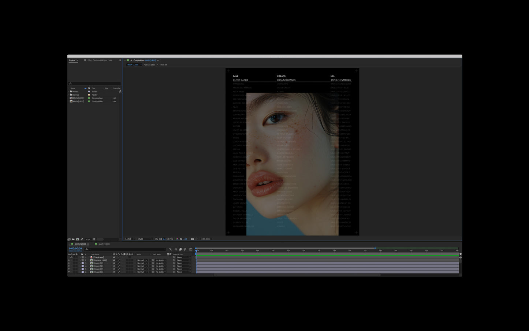Open the channel and color management icon
This screenshot has width=529, height=331.
(177, 239)
